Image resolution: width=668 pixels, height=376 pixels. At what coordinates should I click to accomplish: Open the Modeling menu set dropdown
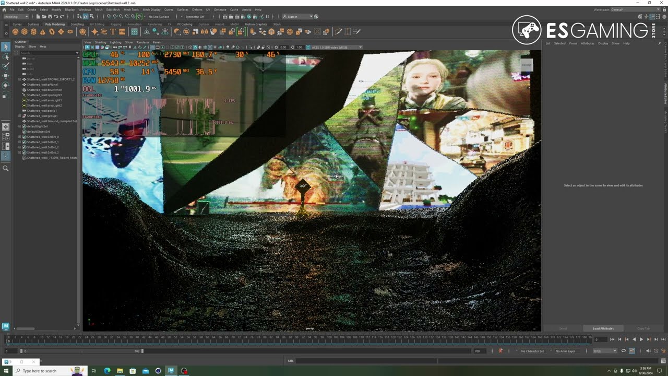coord(16,17)
